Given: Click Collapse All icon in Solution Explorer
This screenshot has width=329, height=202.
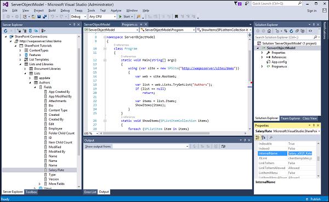Looking at the screenshot, I should pyautogui.click(x=297, y=31).
